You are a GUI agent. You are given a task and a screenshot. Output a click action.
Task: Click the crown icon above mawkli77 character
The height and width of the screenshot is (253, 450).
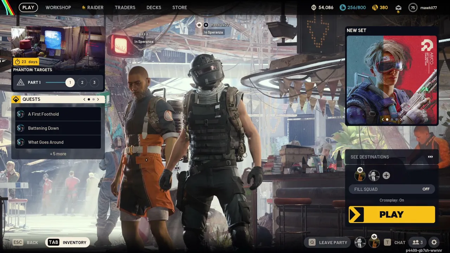click(199, 25)
